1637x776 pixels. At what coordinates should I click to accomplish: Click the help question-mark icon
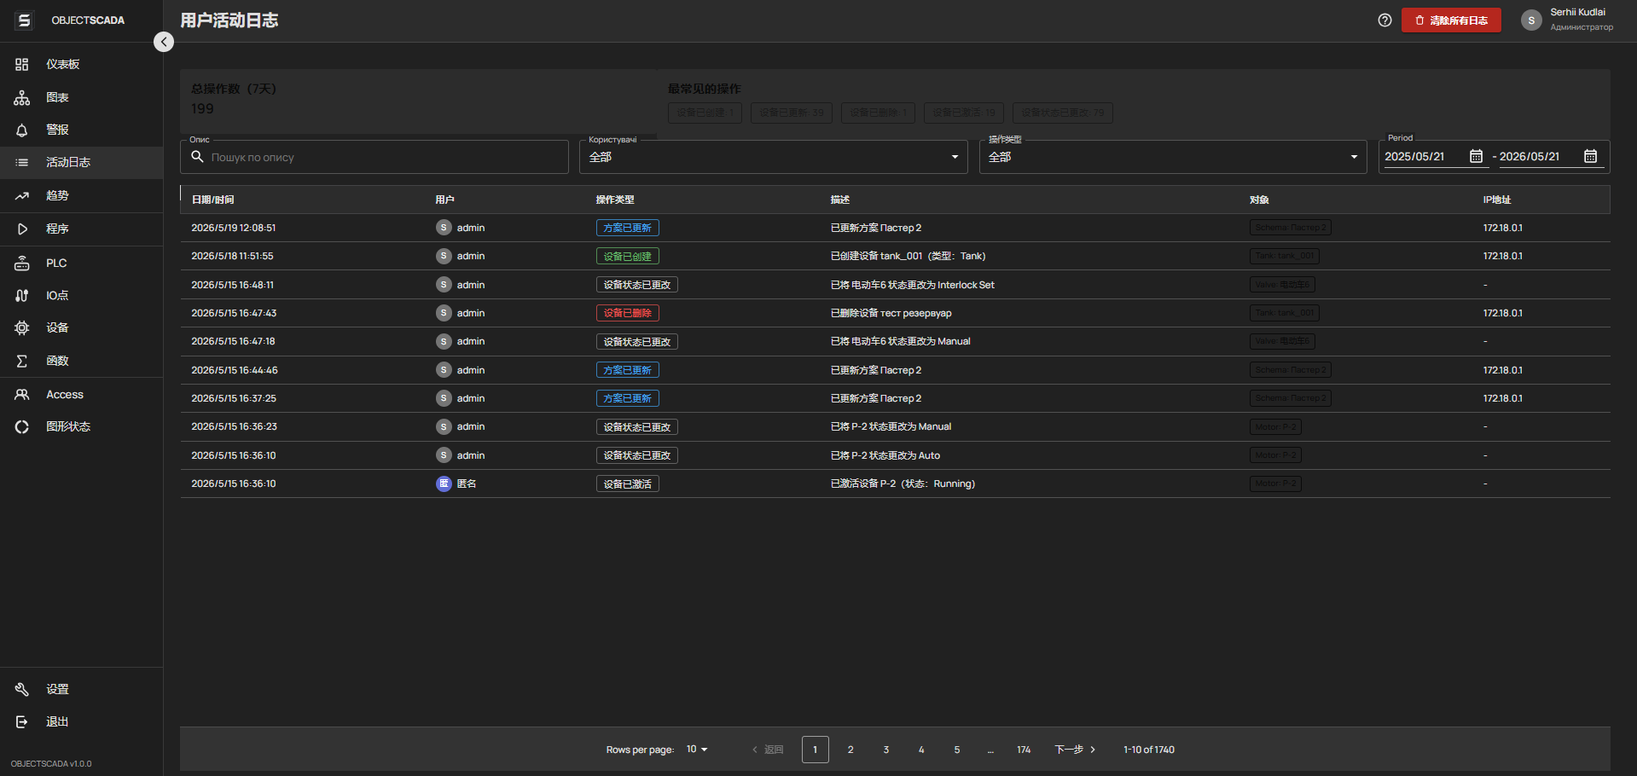pyautogui.click(x=1384, y=20)
